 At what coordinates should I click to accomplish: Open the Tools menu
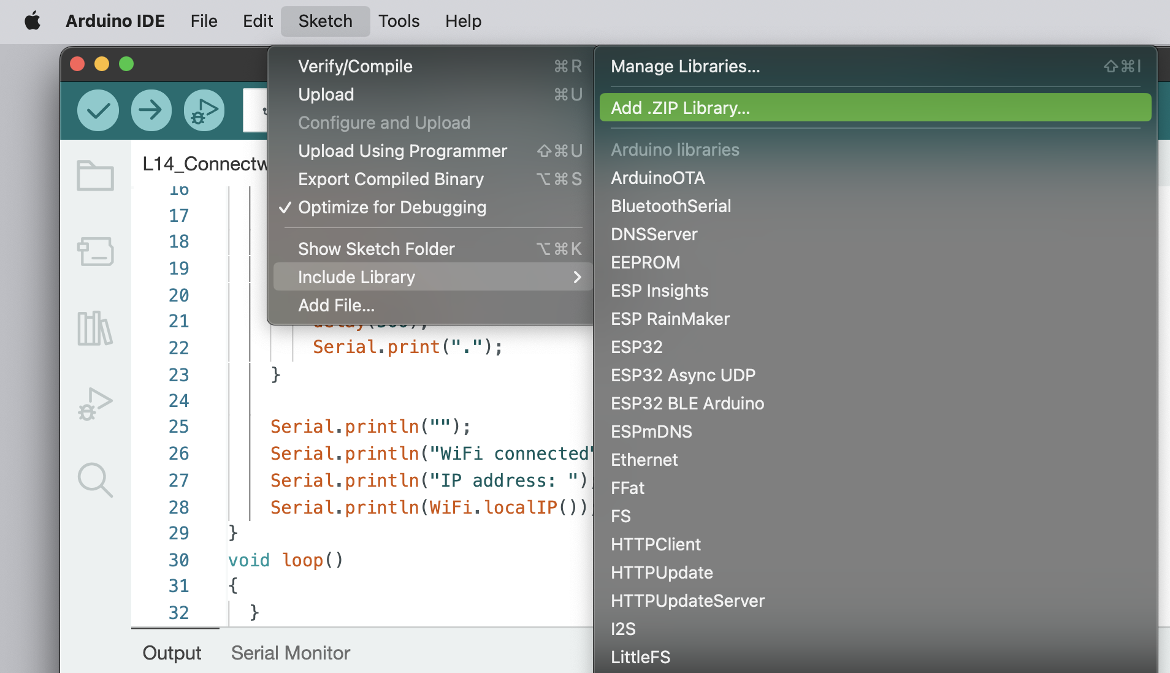(x=399, y=21)
